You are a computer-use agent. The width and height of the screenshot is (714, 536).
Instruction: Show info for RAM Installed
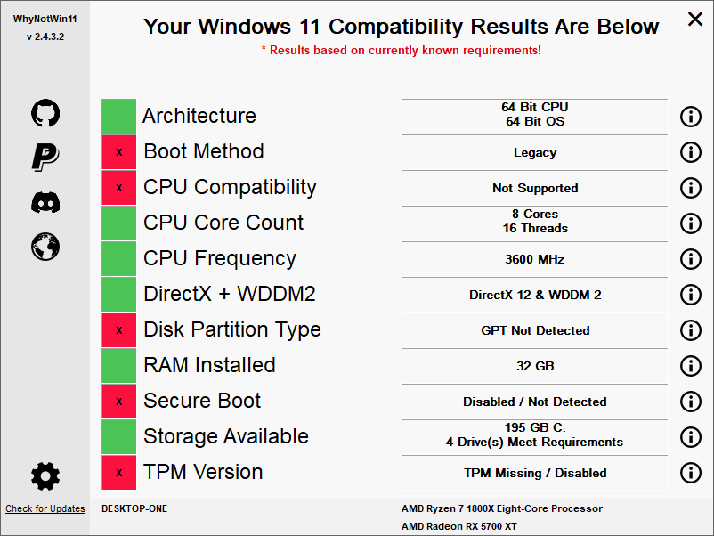click(690, 366)
